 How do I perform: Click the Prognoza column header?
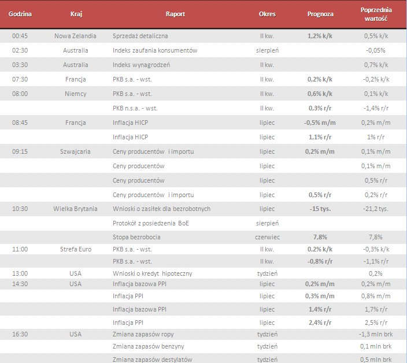point(320,14)
